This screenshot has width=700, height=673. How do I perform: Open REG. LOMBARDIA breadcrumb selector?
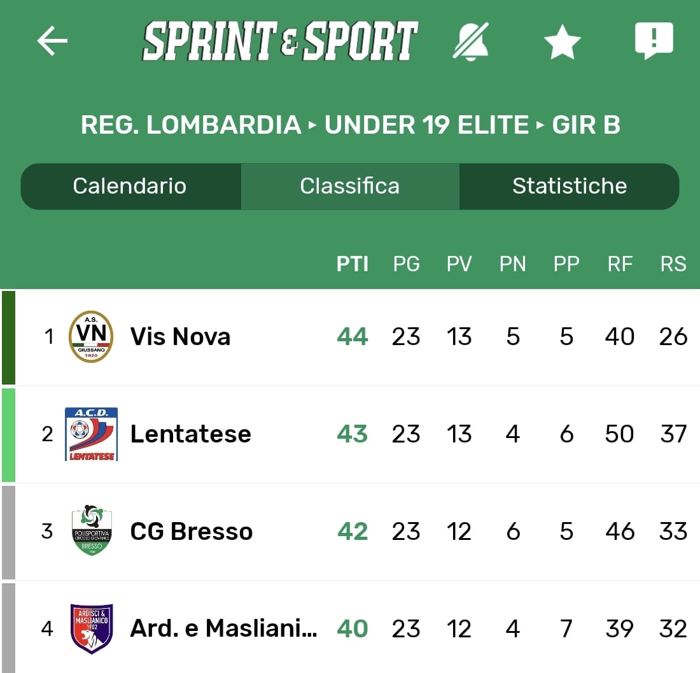[x=190, y=125]
